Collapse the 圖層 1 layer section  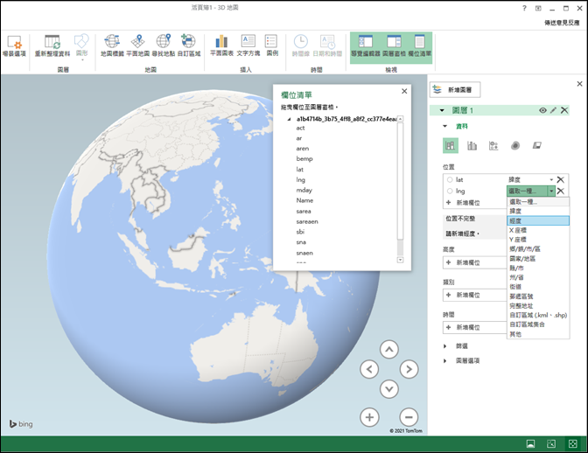(442, 110)
